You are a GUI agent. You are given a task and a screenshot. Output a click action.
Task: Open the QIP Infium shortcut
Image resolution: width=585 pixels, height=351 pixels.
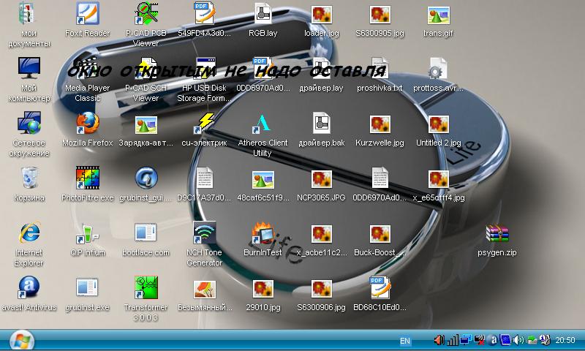click(x=88, y=234)
